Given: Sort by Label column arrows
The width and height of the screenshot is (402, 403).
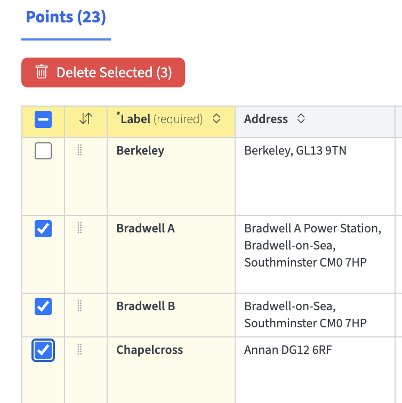Looking at the screenshot, I should tap(216, 119).
